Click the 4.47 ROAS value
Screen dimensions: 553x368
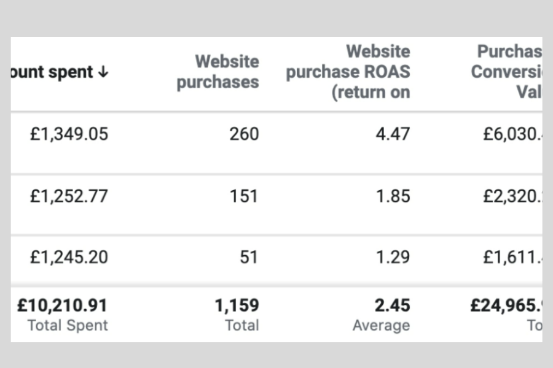tap(393, 134)
